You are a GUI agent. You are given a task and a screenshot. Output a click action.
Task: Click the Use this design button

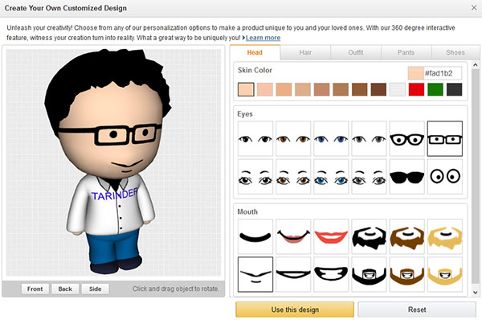pos(295,310)
